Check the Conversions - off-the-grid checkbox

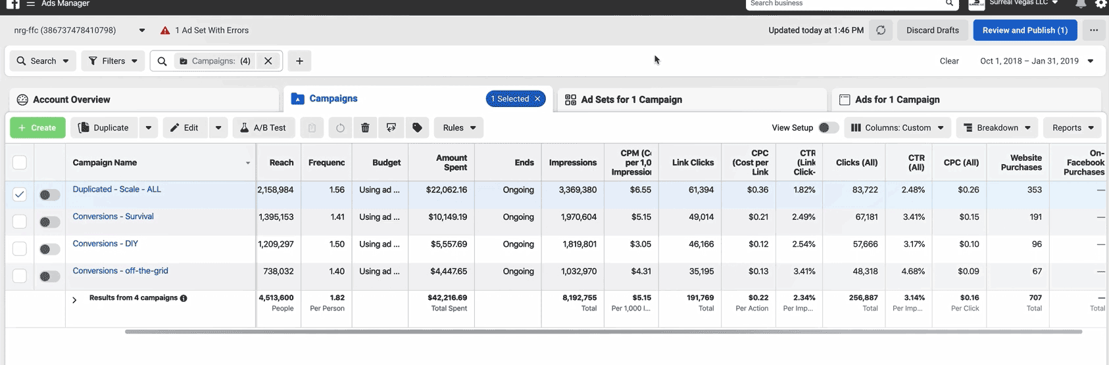20,276
